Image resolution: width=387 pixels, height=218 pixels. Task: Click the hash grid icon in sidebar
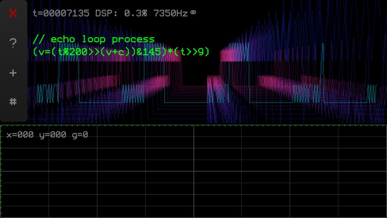[x=13, y=102]
